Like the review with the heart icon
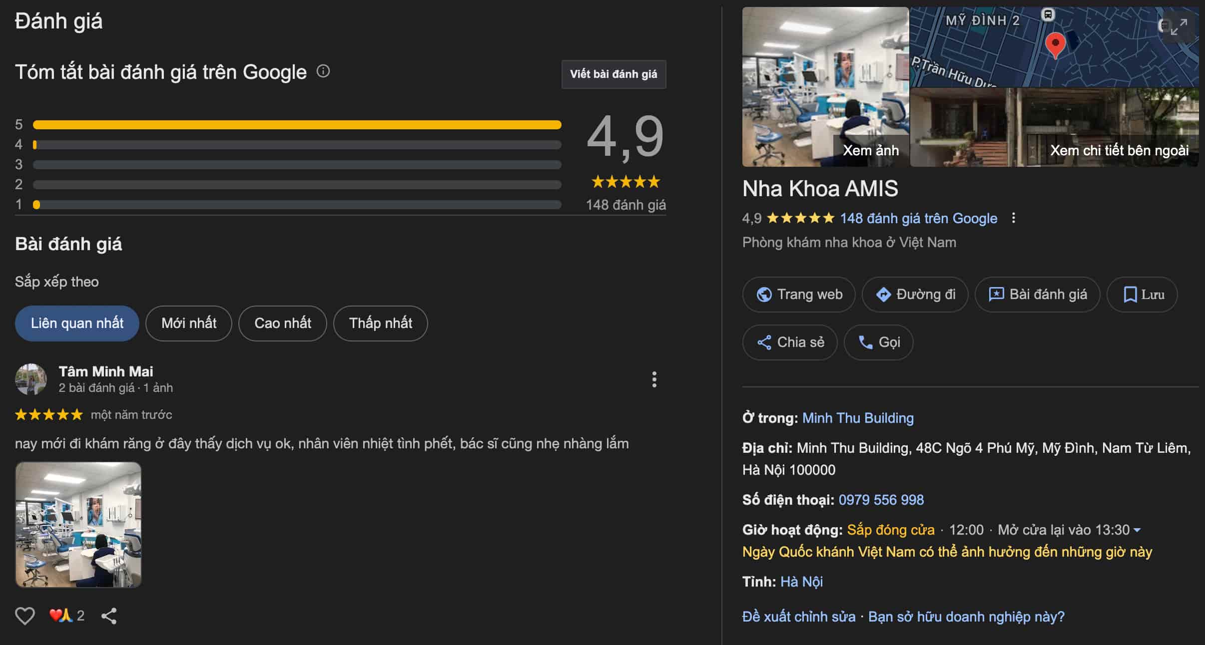The height and width of the screenshot is (645, 1205). tap(25, 616)
